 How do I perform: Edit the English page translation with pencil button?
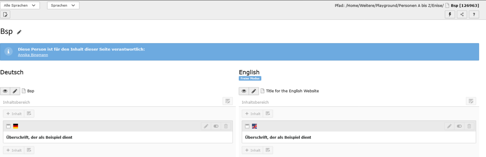point(254,91)
